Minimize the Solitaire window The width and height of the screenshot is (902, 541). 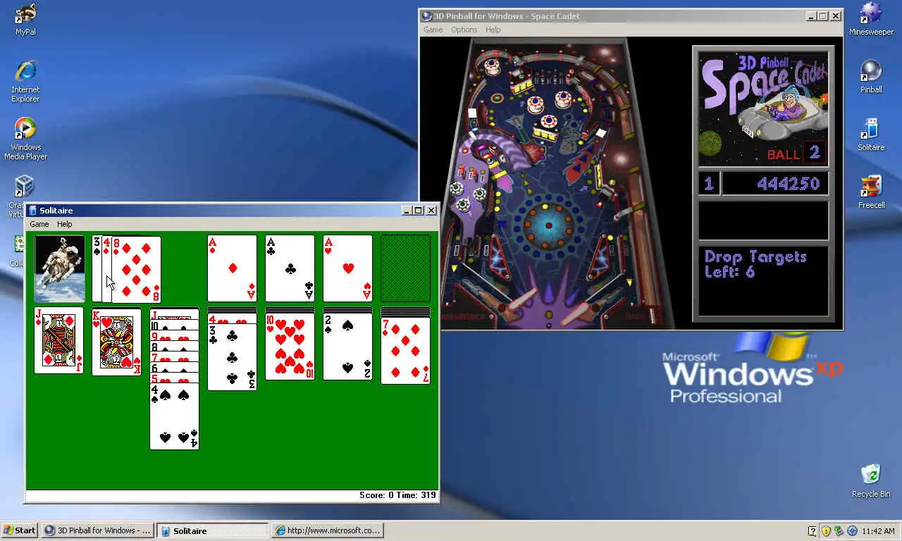pos(407,211)
